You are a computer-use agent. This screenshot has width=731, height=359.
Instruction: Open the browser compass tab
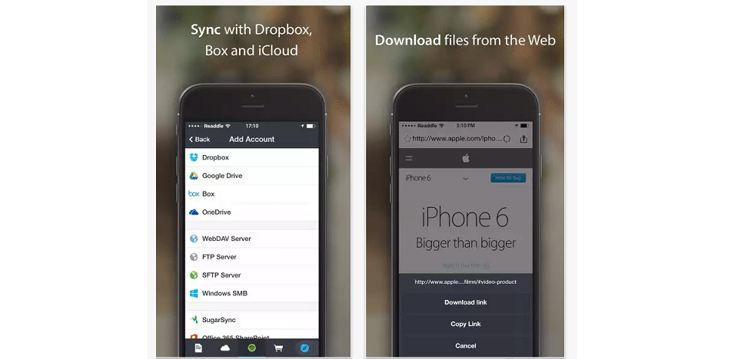pyautogui.click(x=304, y=347)
